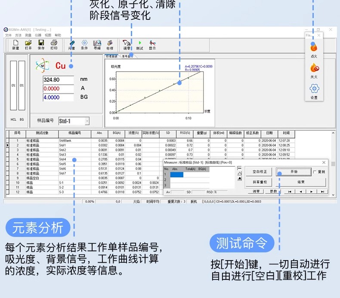Click the 324.80 nm wavelength field
340x298 pixels.
58,80
